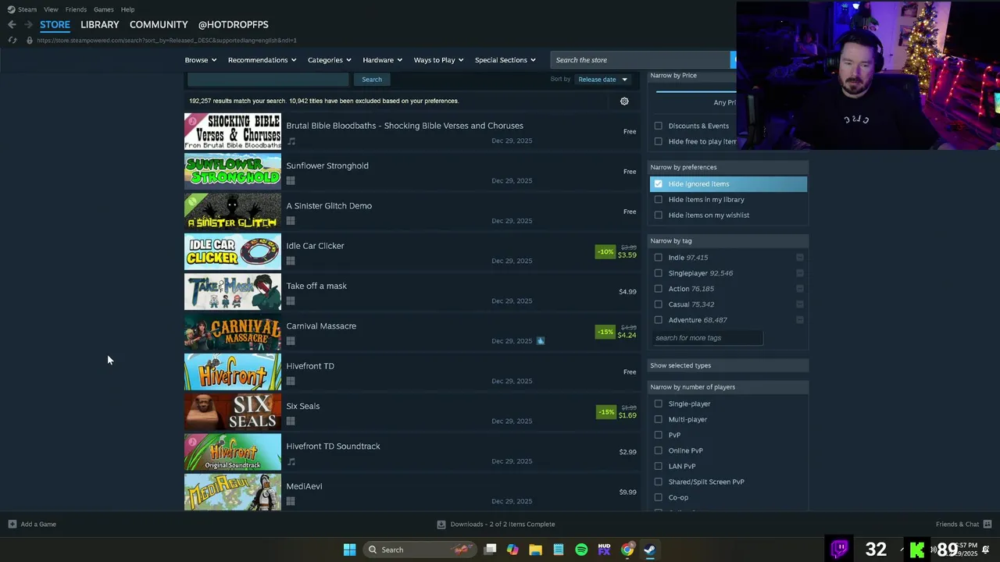Open Copilot from the taskbar

tap(512, 550)
